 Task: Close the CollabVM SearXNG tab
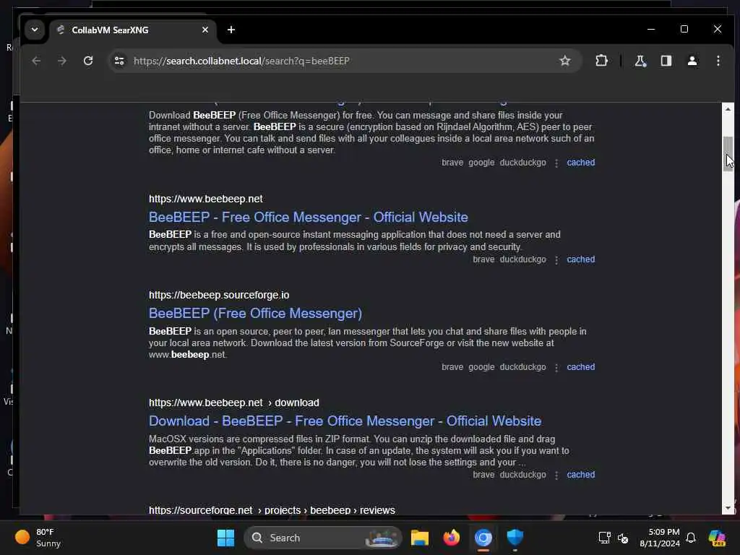point(205,30)
